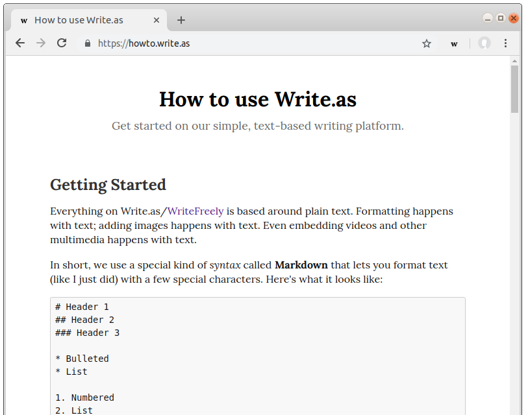Click the Getting Started heading
Screen dimensions: 528x415
(108, 185)
